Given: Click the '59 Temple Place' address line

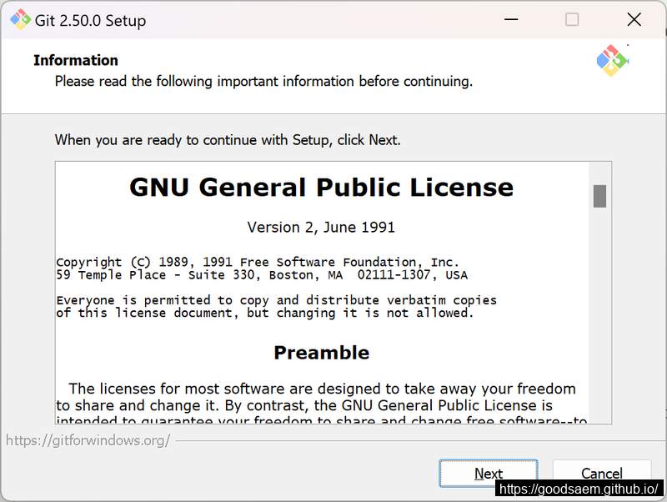Looking at the screenshot, I should 262,275.
